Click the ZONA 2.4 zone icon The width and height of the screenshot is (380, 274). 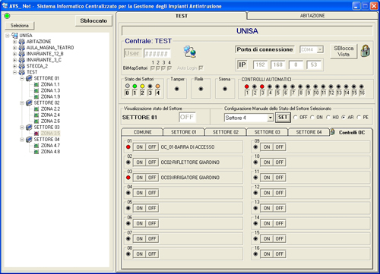coord(36,115)
